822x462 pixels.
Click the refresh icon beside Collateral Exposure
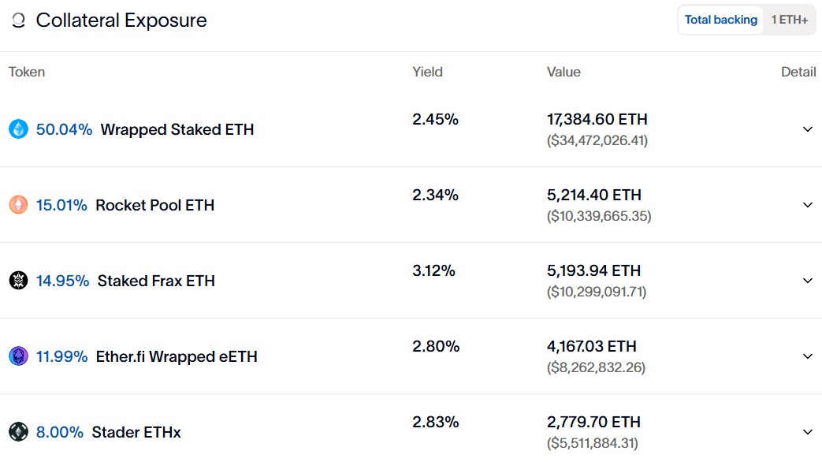[x=17, y=20]
